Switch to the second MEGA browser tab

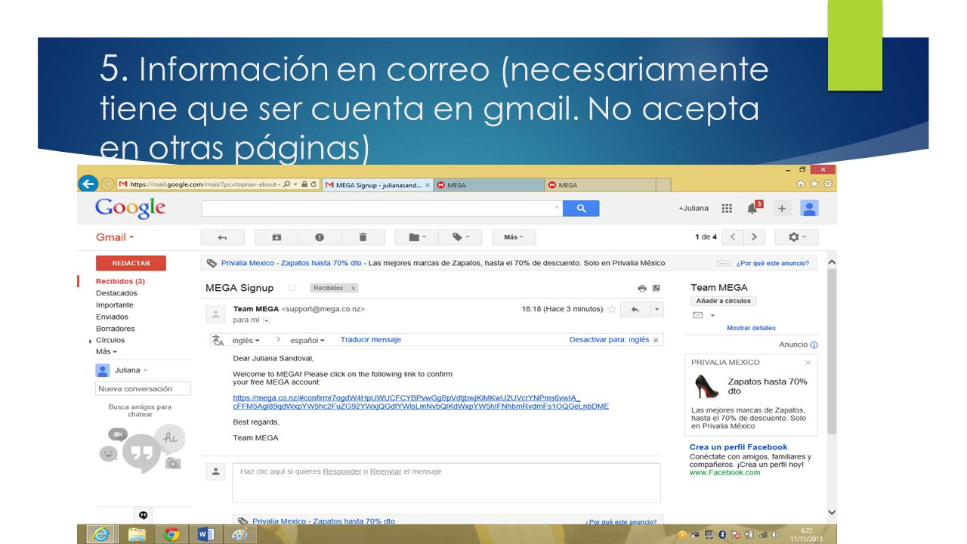tap(489, 184)
